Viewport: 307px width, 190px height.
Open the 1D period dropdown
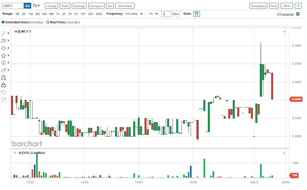click(153, 14)
